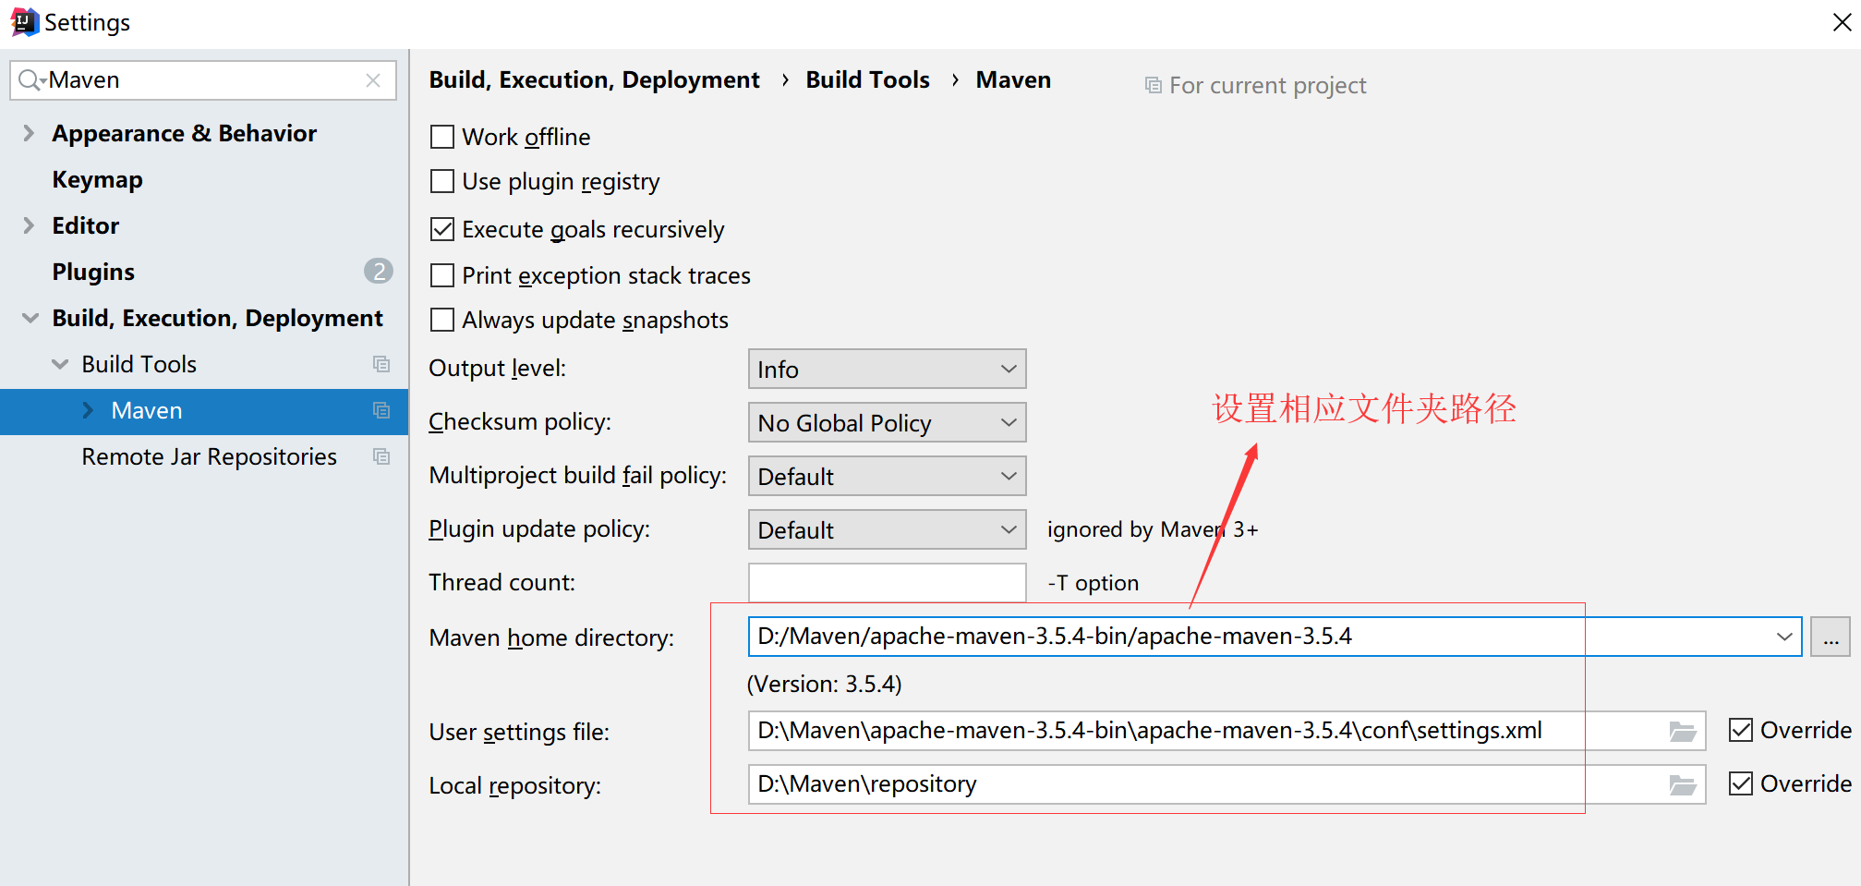This screenshot has height=886, width=1861.
Task: Click Build, Execution, Deployment breadcrumb
Action: (594, 80)
